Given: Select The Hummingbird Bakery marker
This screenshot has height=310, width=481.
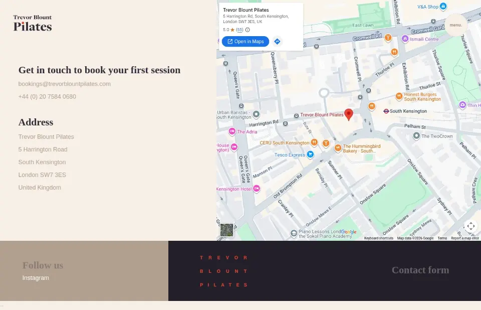Looking at the screenshot, I should (338, 148).
